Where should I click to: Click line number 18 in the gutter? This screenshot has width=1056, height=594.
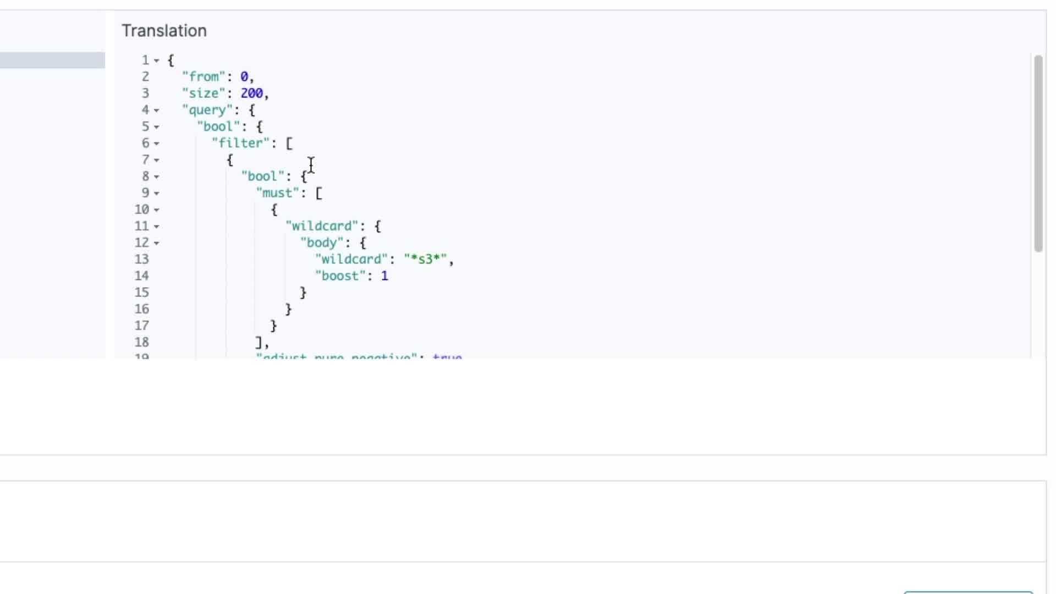coord(141,342)
